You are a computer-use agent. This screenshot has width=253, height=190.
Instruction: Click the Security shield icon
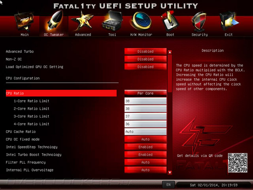(199, 22)
